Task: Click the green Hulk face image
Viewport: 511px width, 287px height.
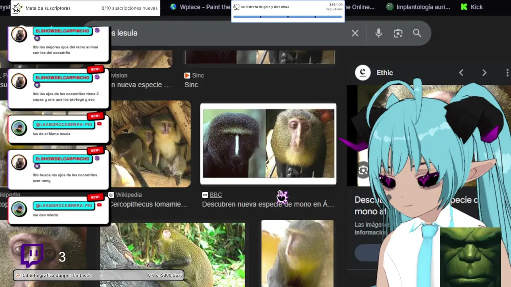Action: (470, 257)
